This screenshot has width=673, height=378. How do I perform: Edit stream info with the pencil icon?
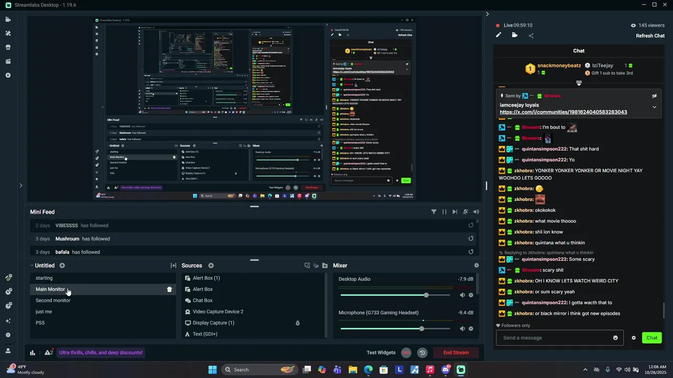498,35
